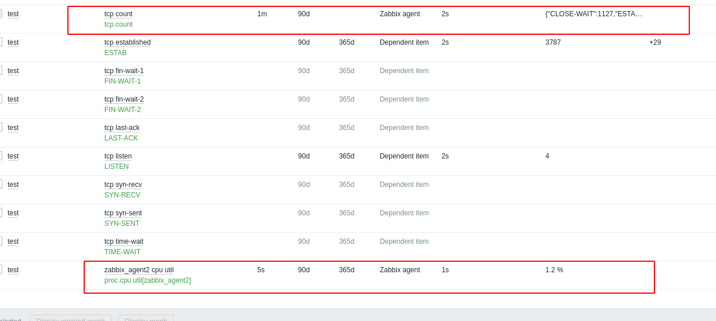Select the tcp last-ack item name
Viewport: 716px width, 321px height.
[x=122, y=128]
